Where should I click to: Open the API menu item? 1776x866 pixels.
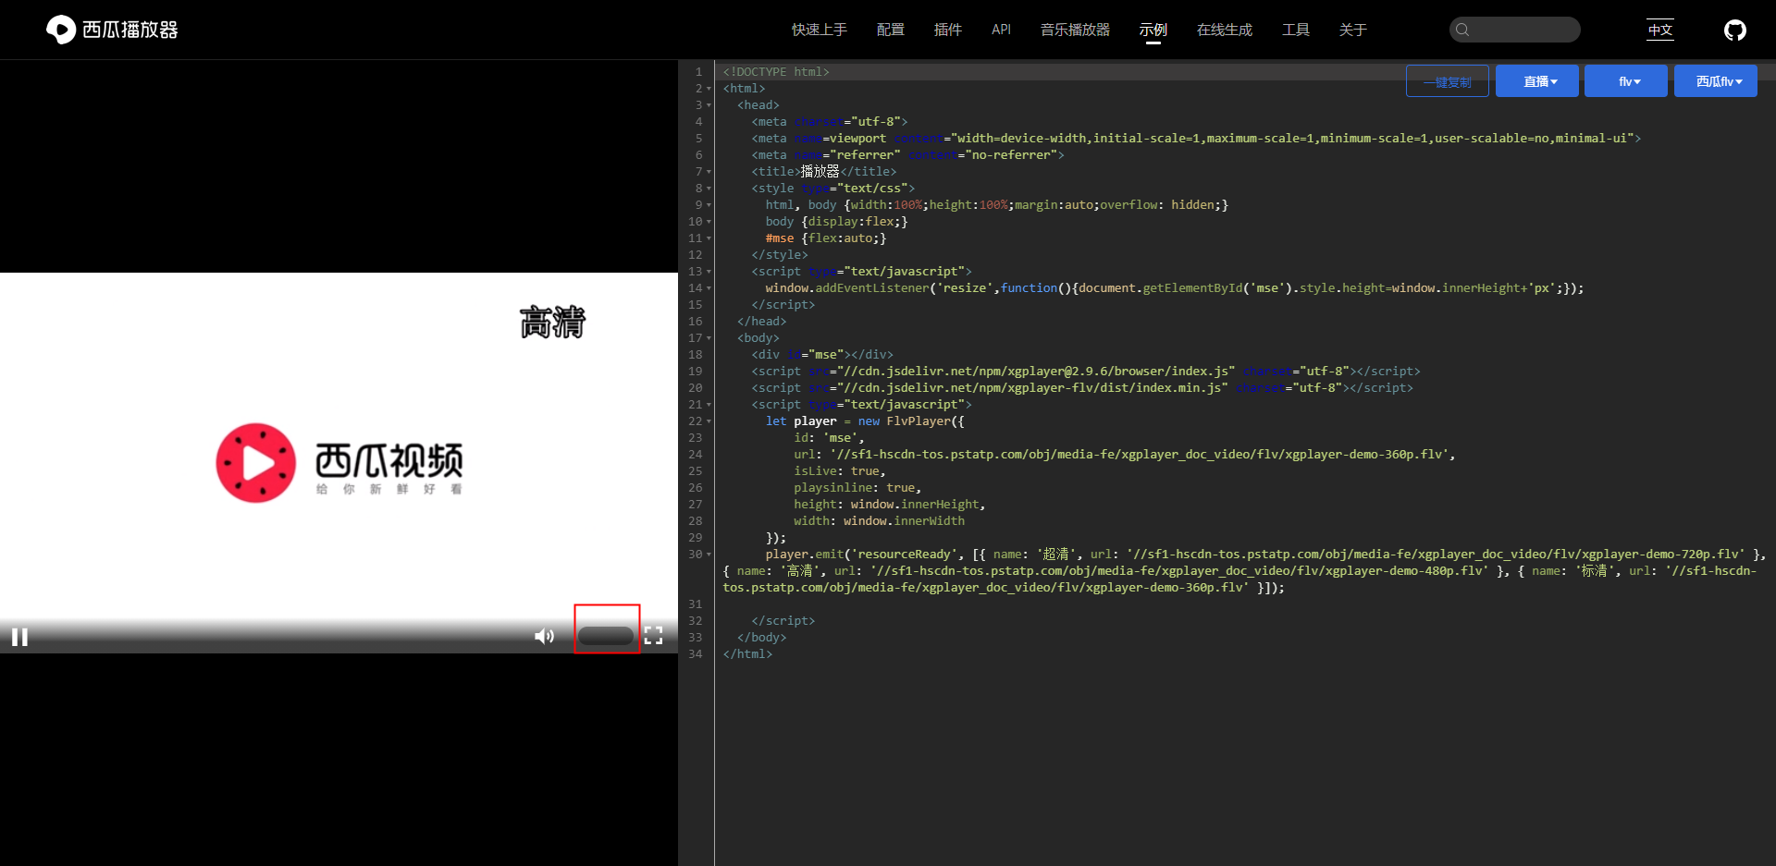click(1001, 30)
